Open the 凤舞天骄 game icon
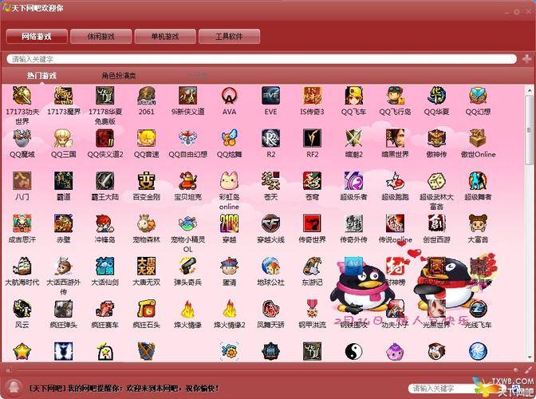The image size is (536, 399). point(270,309)
